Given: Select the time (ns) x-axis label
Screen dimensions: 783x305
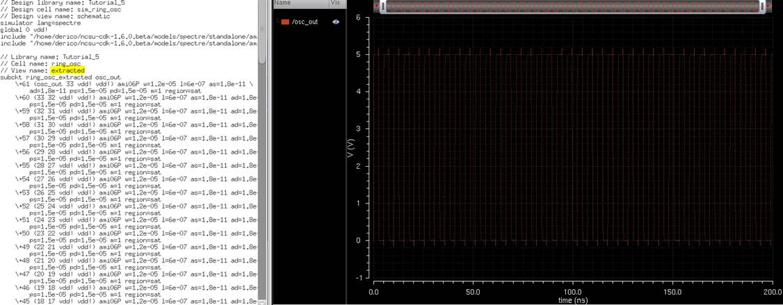Looking at the screenshot, I should click(572, 300).
